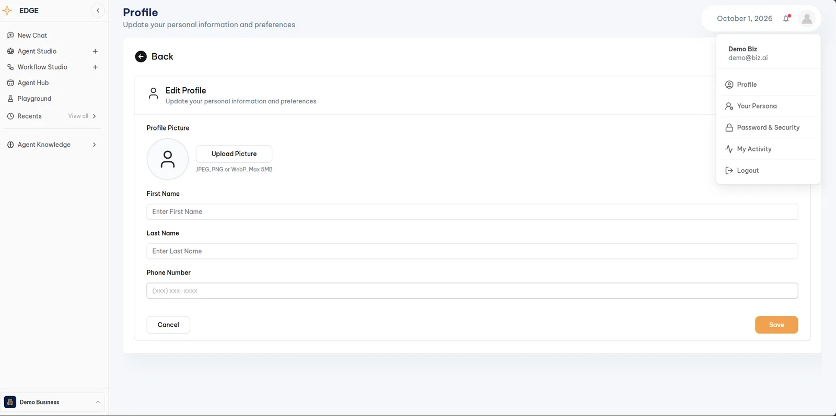This screenshot has height=416, width=836.
Task: Select Profile from account menu
Action: click(x=768, y=85)
